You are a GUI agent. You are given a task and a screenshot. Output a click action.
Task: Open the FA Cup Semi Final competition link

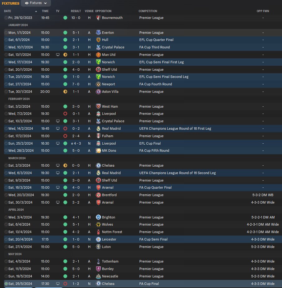click(x=153, y=239)
